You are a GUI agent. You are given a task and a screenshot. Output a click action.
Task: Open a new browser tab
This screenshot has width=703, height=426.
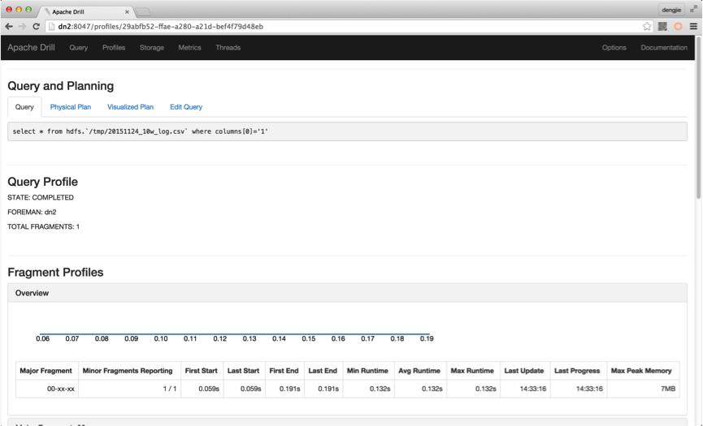[x=143, y=12]
